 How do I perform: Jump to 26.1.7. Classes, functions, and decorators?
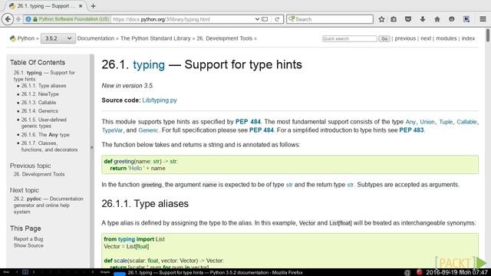(x=49, y=146)
